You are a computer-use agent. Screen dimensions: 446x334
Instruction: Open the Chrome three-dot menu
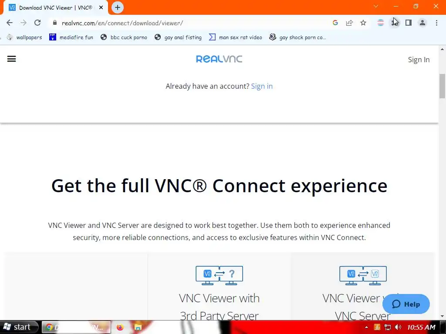point(436,23)
